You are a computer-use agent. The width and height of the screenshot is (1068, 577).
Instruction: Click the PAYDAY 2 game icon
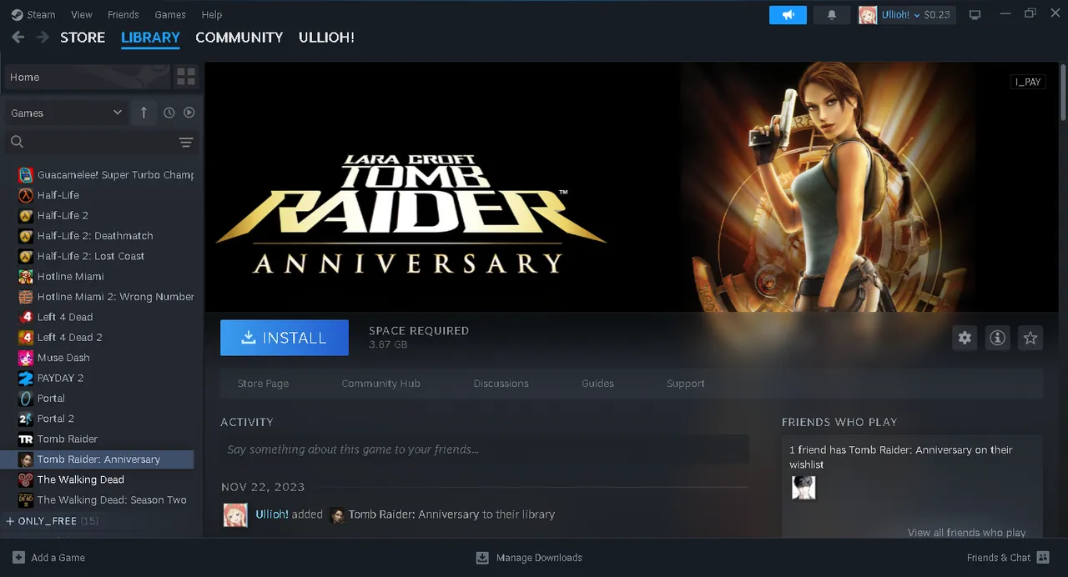(x=26, y=378)
